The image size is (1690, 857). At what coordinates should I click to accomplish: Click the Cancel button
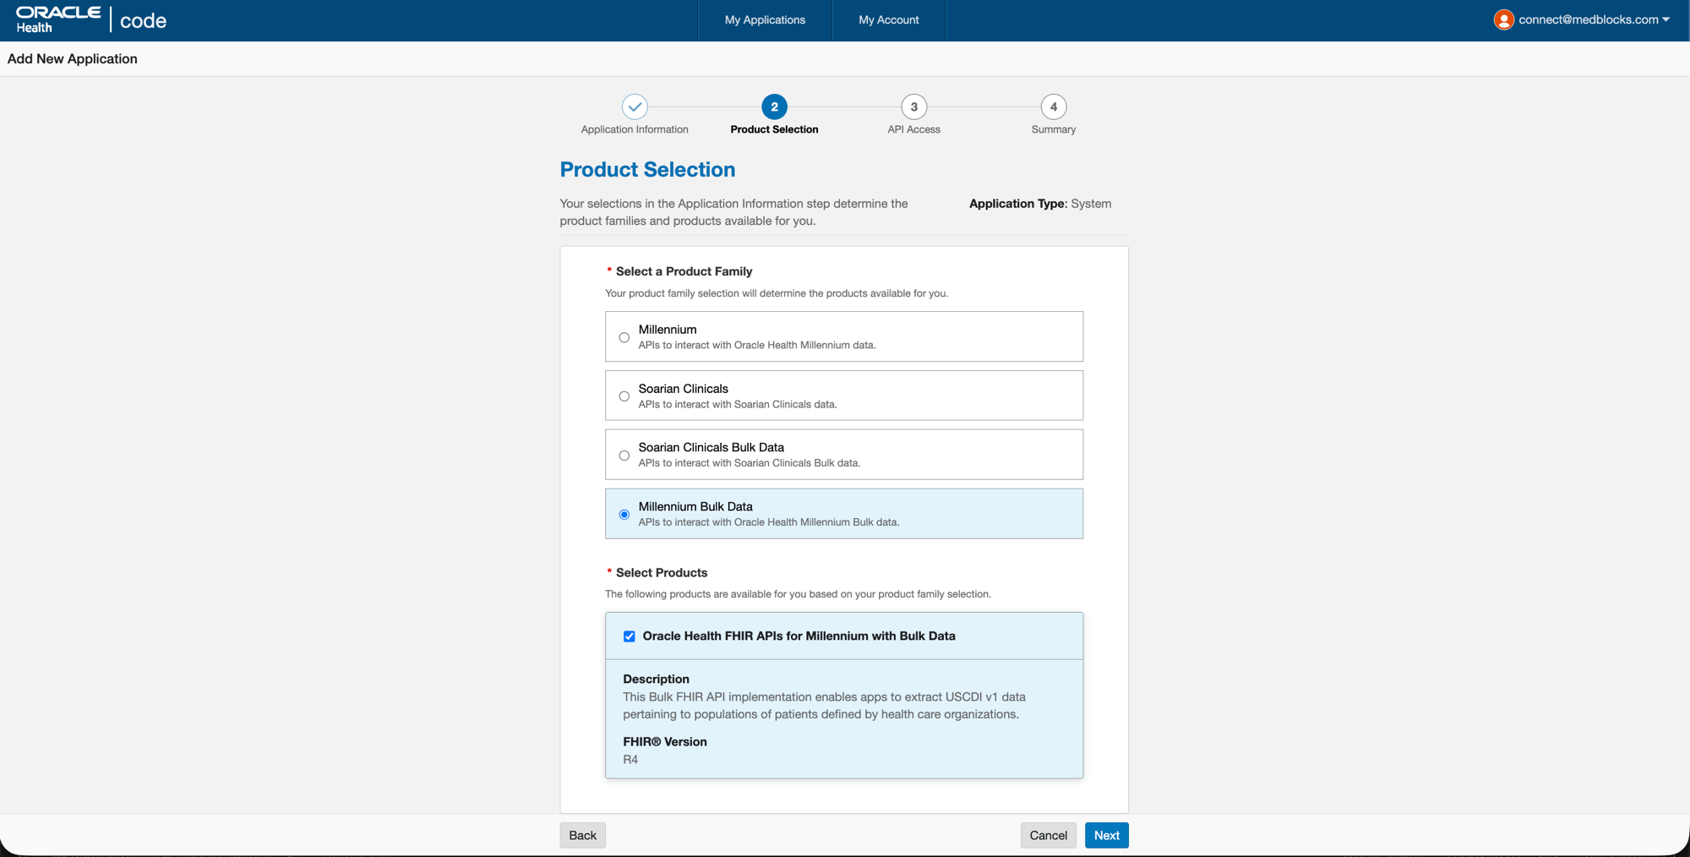pyautogui.click(x=1048, y=835)
